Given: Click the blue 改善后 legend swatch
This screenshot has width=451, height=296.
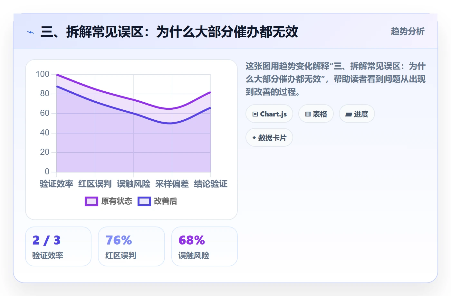Looking at the screenshot, I should click(x=144, y=201).
